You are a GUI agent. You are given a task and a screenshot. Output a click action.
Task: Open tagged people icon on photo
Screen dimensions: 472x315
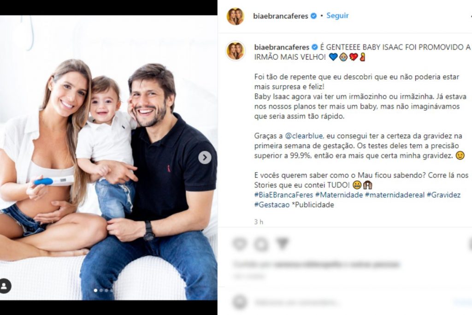point(5,286)
